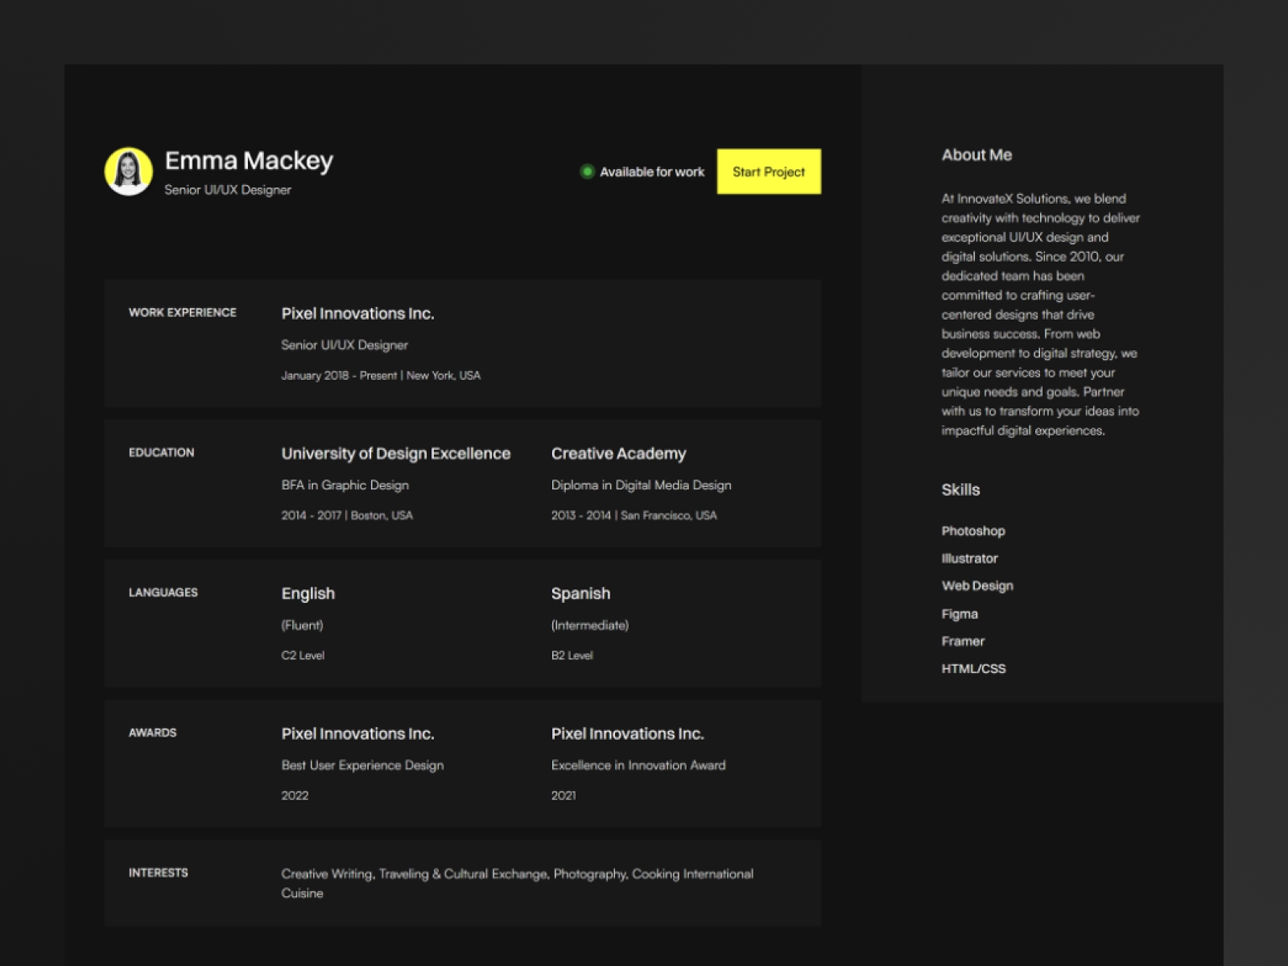Screen dimensions: 1288x966
Task: Click Emma Mackey's profile photo
Action: click(127, 171)
